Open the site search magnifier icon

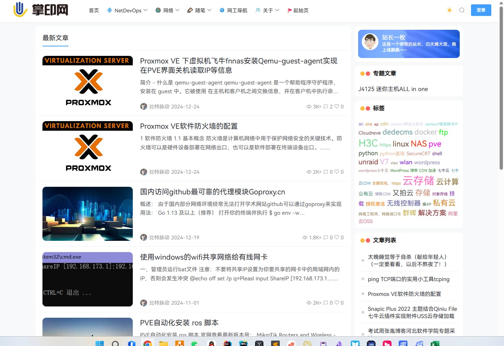point(462,10)
